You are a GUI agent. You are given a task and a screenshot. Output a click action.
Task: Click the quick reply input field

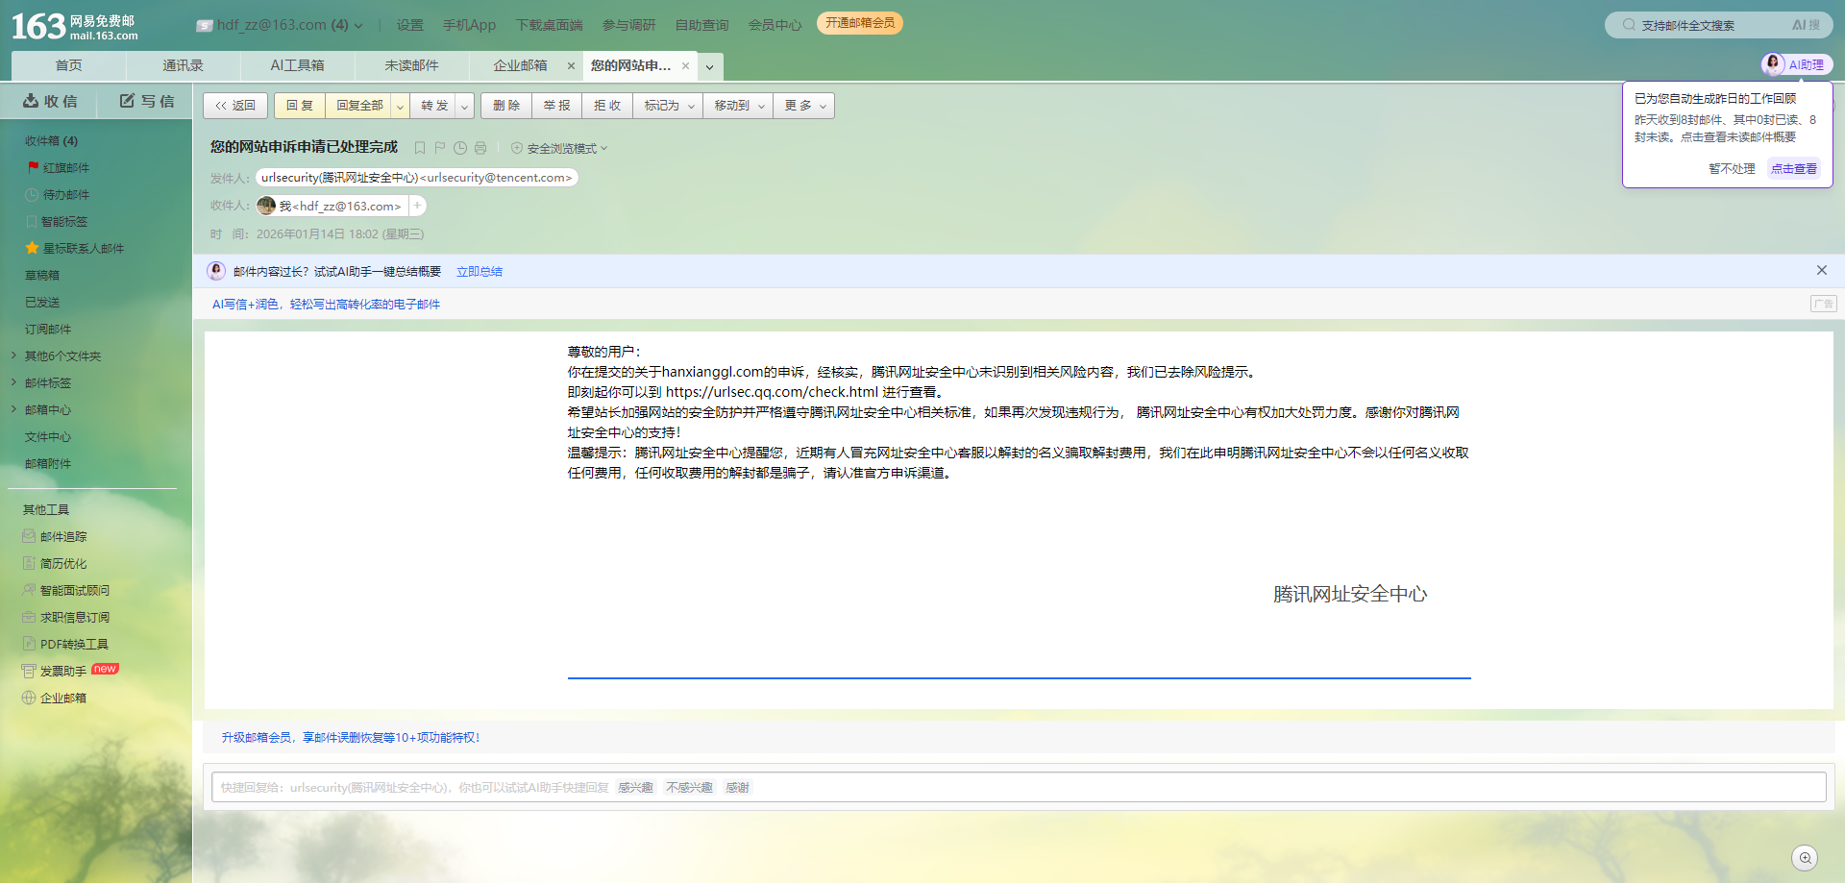click(1019, 787)
